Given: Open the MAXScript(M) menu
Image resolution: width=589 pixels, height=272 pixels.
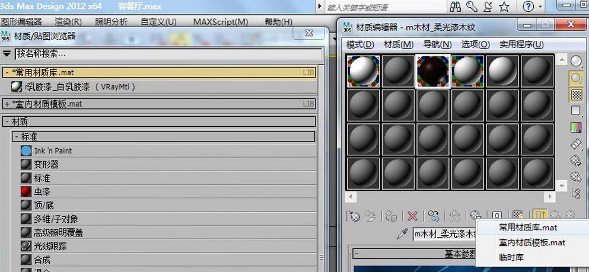Looking at the screenshot, I should pos(221,22).
